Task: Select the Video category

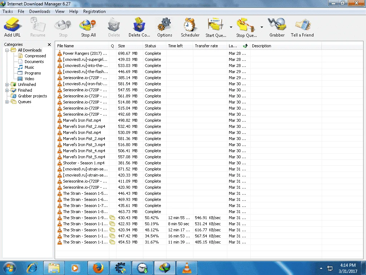Action: 29,79
